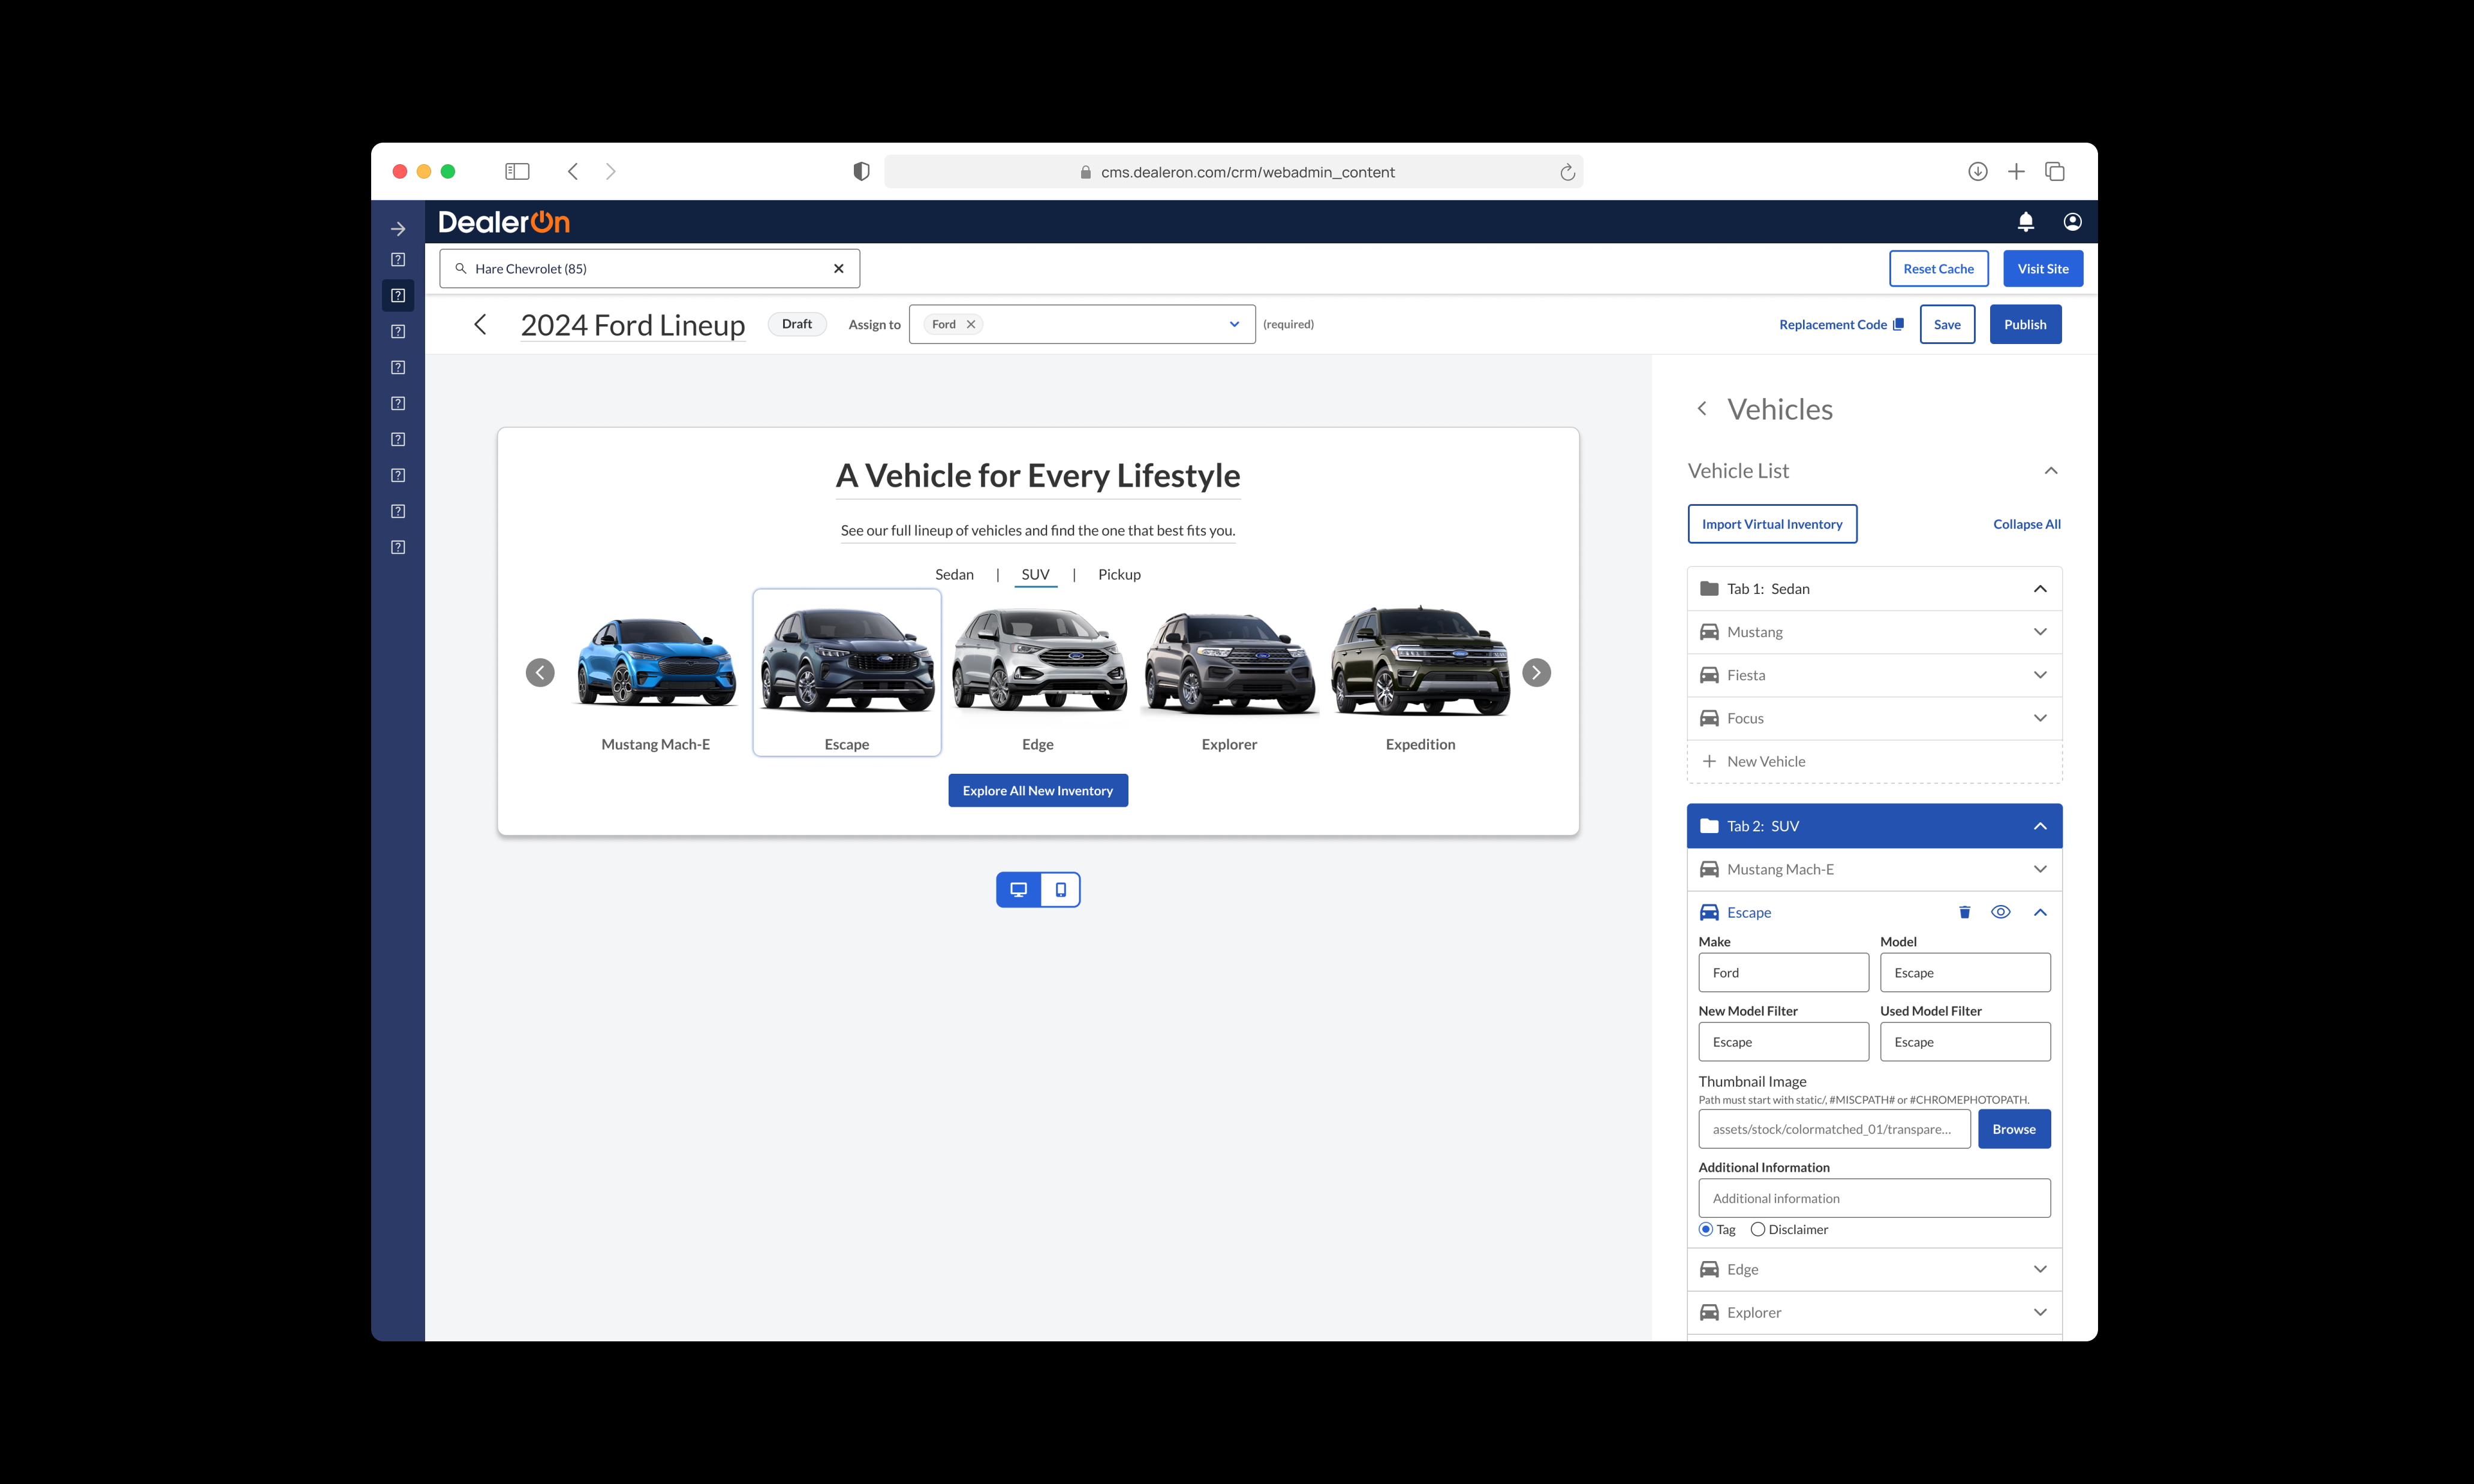The image size is (2474, 1484).
Task: Publish the 2024 Ford Lineup
Action: tap(2025, 324)
